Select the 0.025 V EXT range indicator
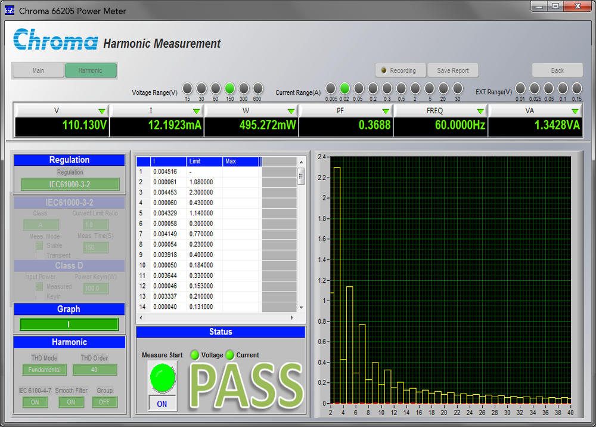Viewport: 596px width, 427px height. pyautogui.click(x=535, y=89)
